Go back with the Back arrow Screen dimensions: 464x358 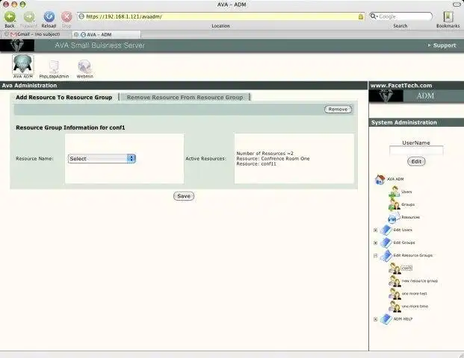pos(10,17)
